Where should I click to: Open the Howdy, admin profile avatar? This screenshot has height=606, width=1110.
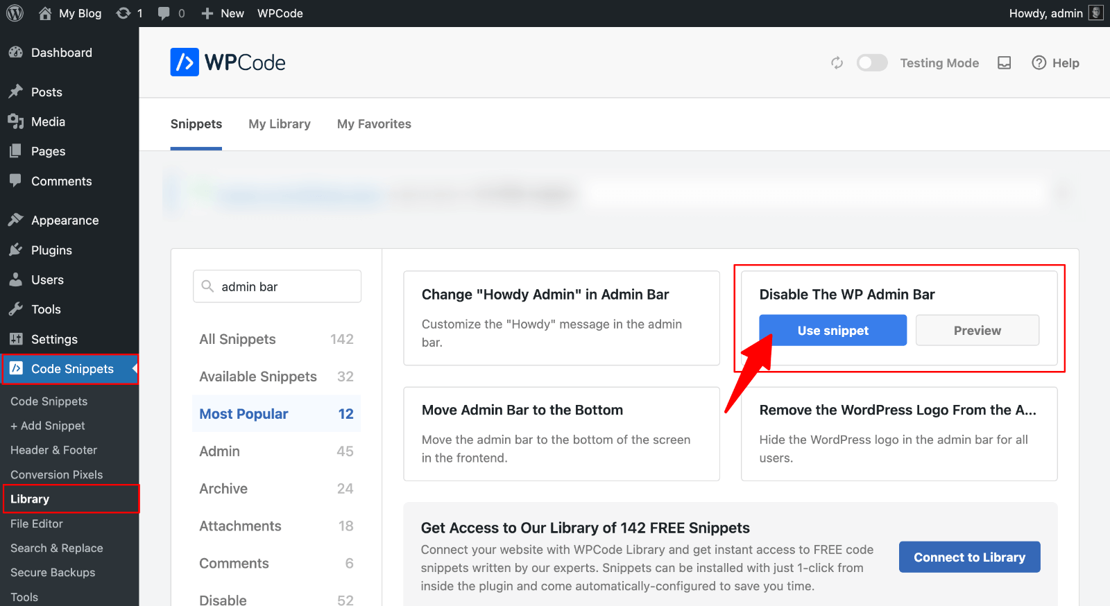tap(1096, 13)
